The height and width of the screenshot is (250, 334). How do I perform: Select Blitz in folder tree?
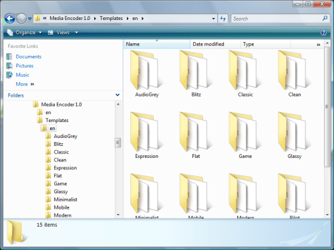(x=58, y=144)
